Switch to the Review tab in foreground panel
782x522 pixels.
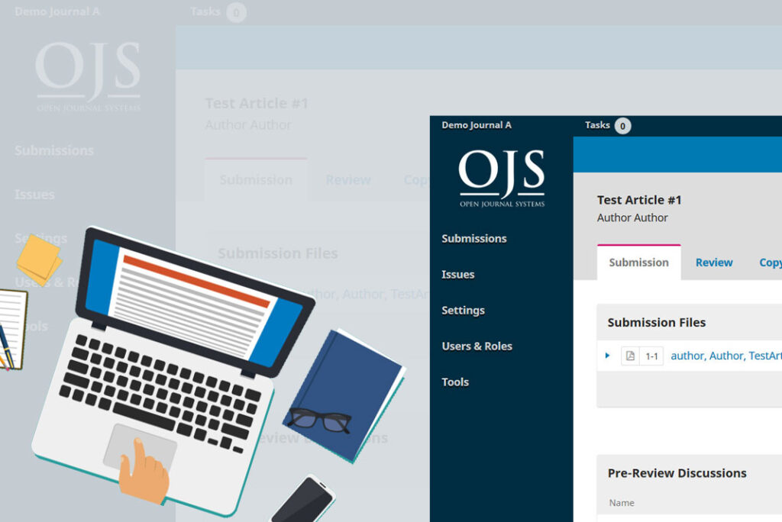[714, 263]
